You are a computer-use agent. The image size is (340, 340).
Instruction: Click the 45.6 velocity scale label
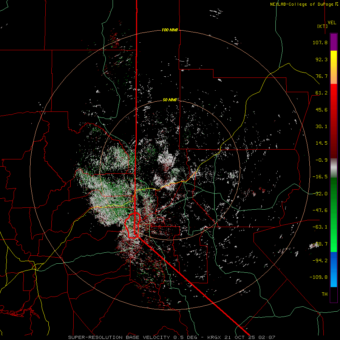coord(321,110)
